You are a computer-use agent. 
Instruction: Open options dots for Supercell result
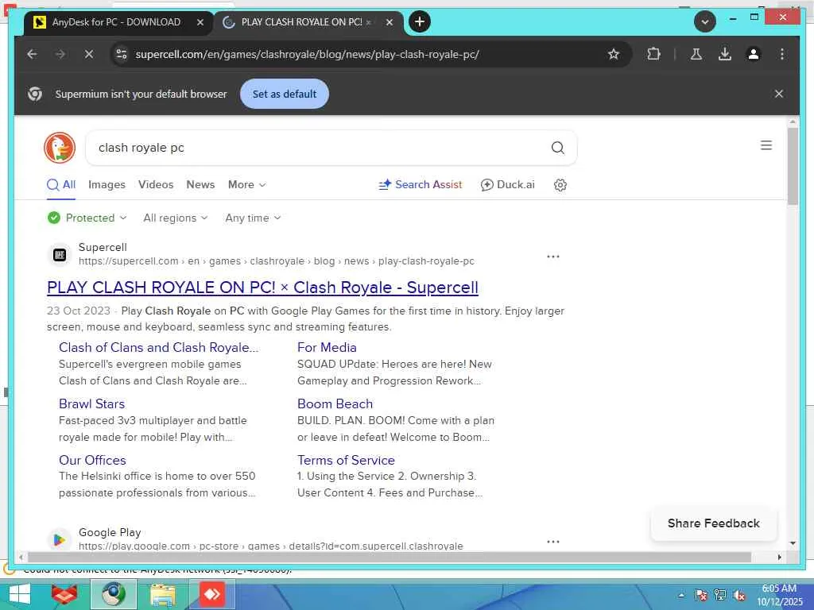pyautogui.click(x=553, y=257)
